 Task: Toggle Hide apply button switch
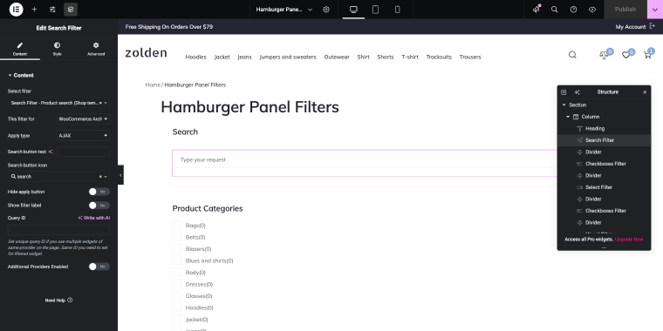[99, 192]
